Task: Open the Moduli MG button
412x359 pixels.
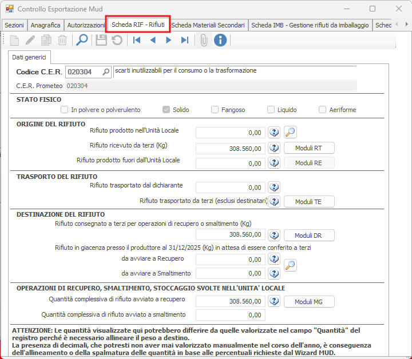Action: click(x=309, y=301)
